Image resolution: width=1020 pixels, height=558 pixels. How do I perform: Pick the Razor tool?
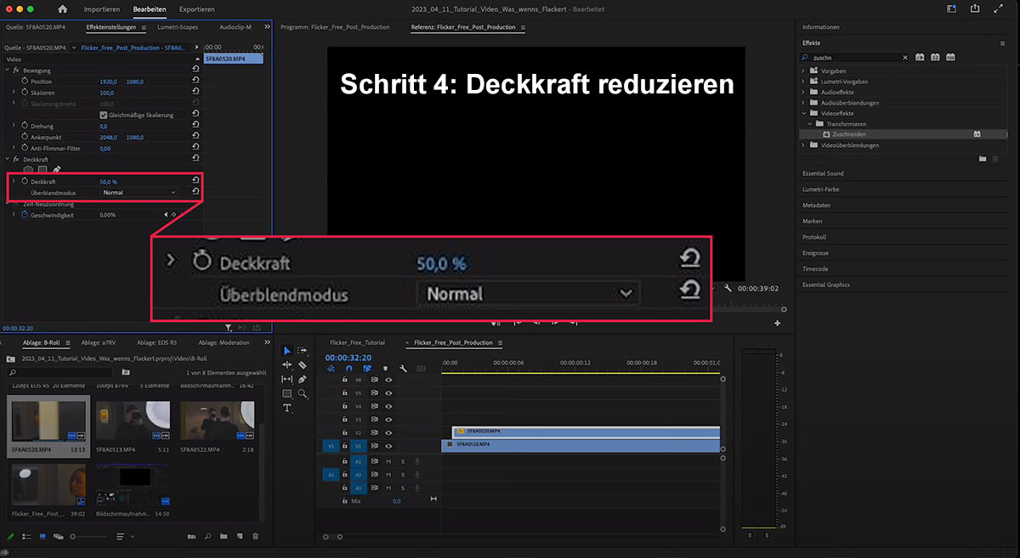(x=302, y=364)
